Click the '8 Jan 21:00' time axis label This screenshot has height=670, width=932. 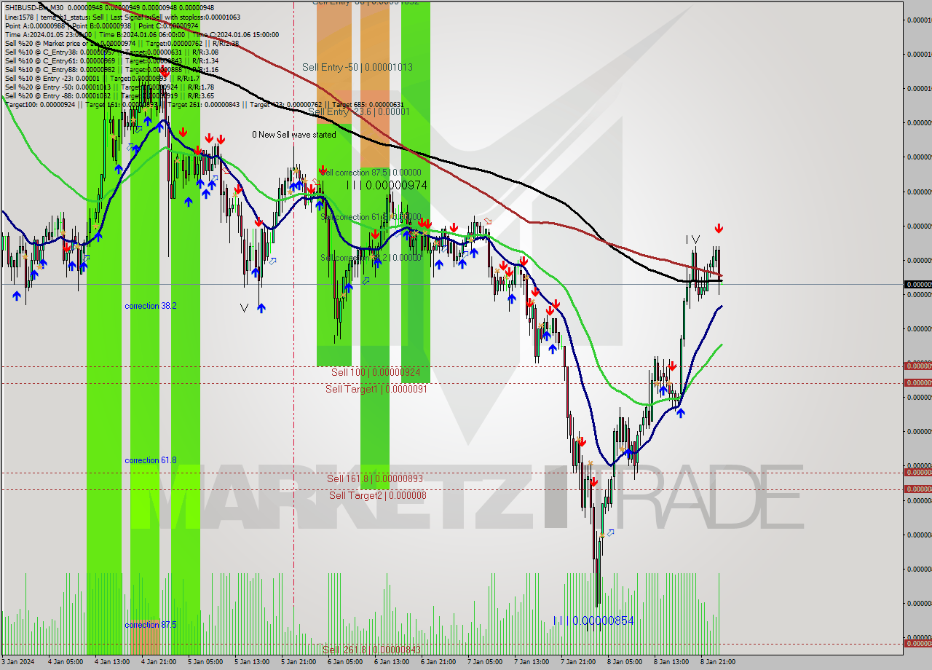(x=717, y=662)
